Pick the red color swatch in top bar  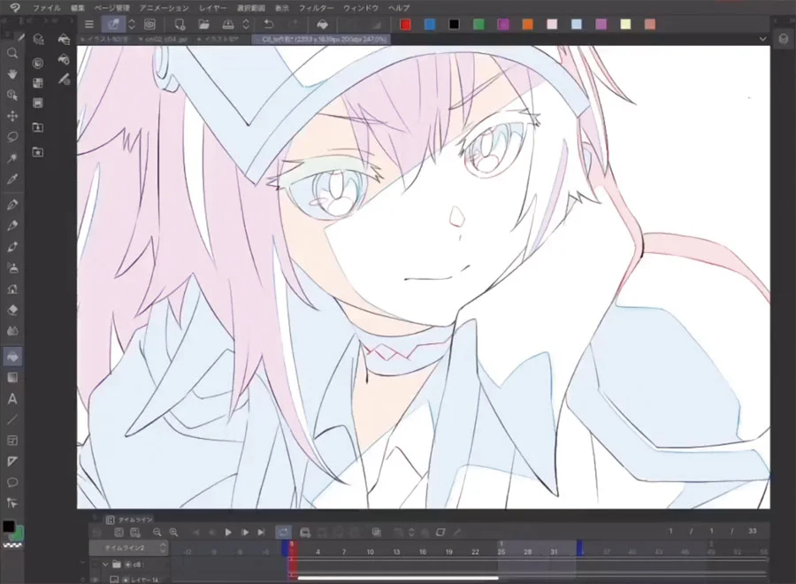coord(405,24)
